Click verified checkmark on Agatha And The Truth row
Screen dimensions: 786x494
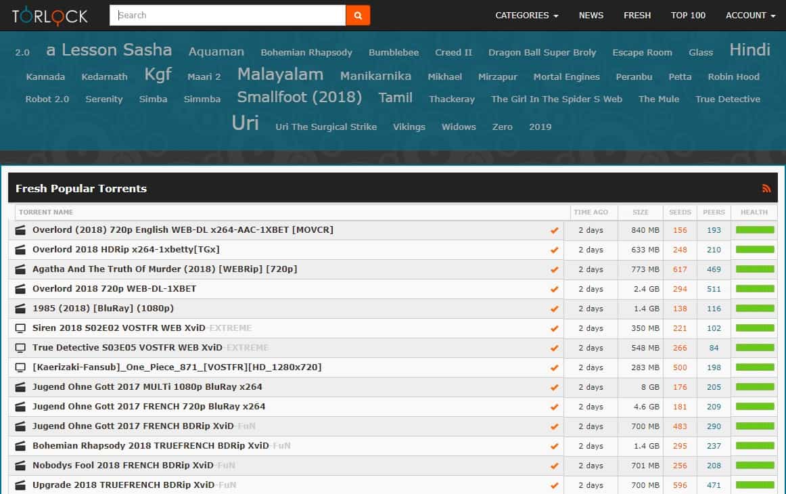pyautogui.click(x=554, y=269)
